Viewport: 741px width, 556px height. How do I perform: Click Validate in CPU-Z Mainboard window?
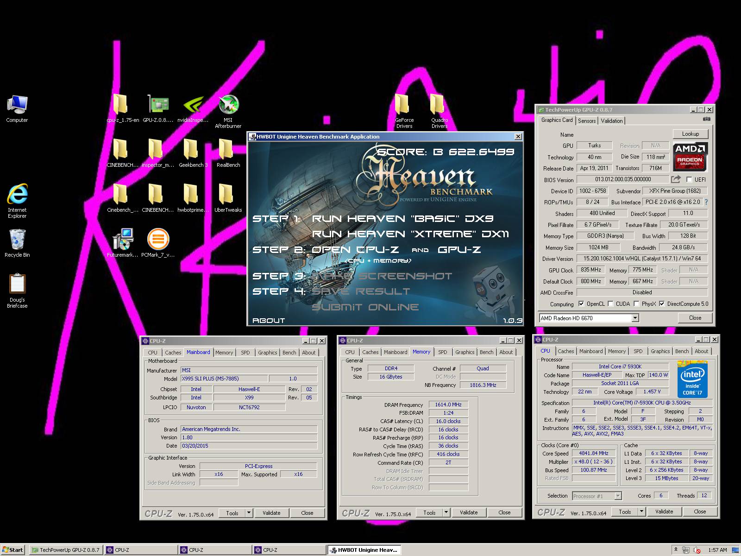coord(271,513)
